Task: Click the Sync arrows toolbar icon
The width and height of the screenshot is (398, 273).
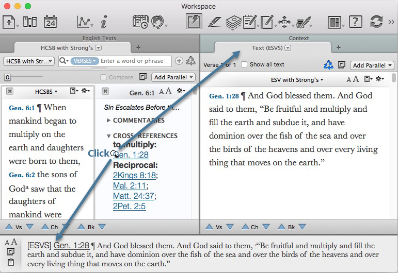Action: click(x=376, y=22)
